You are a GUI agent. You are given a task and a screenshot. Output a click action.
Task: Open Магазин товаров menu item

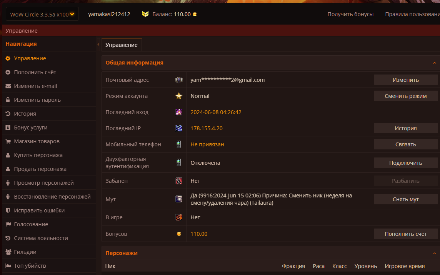[37, 141]
